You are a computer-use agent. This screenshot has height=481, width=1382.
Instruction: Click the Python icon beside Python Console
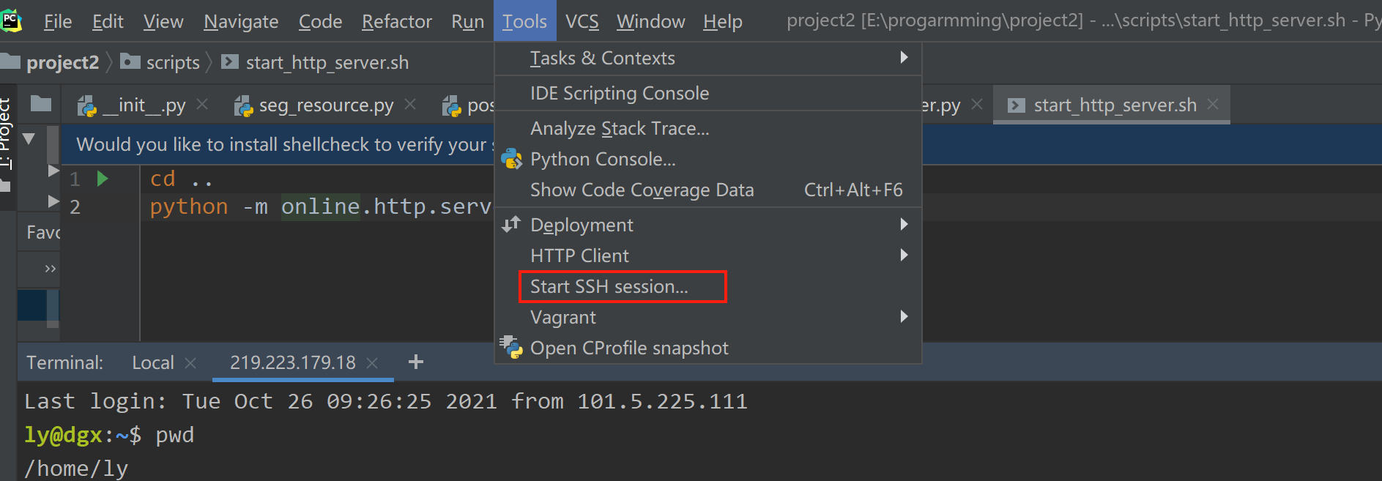tap(511, 159)
